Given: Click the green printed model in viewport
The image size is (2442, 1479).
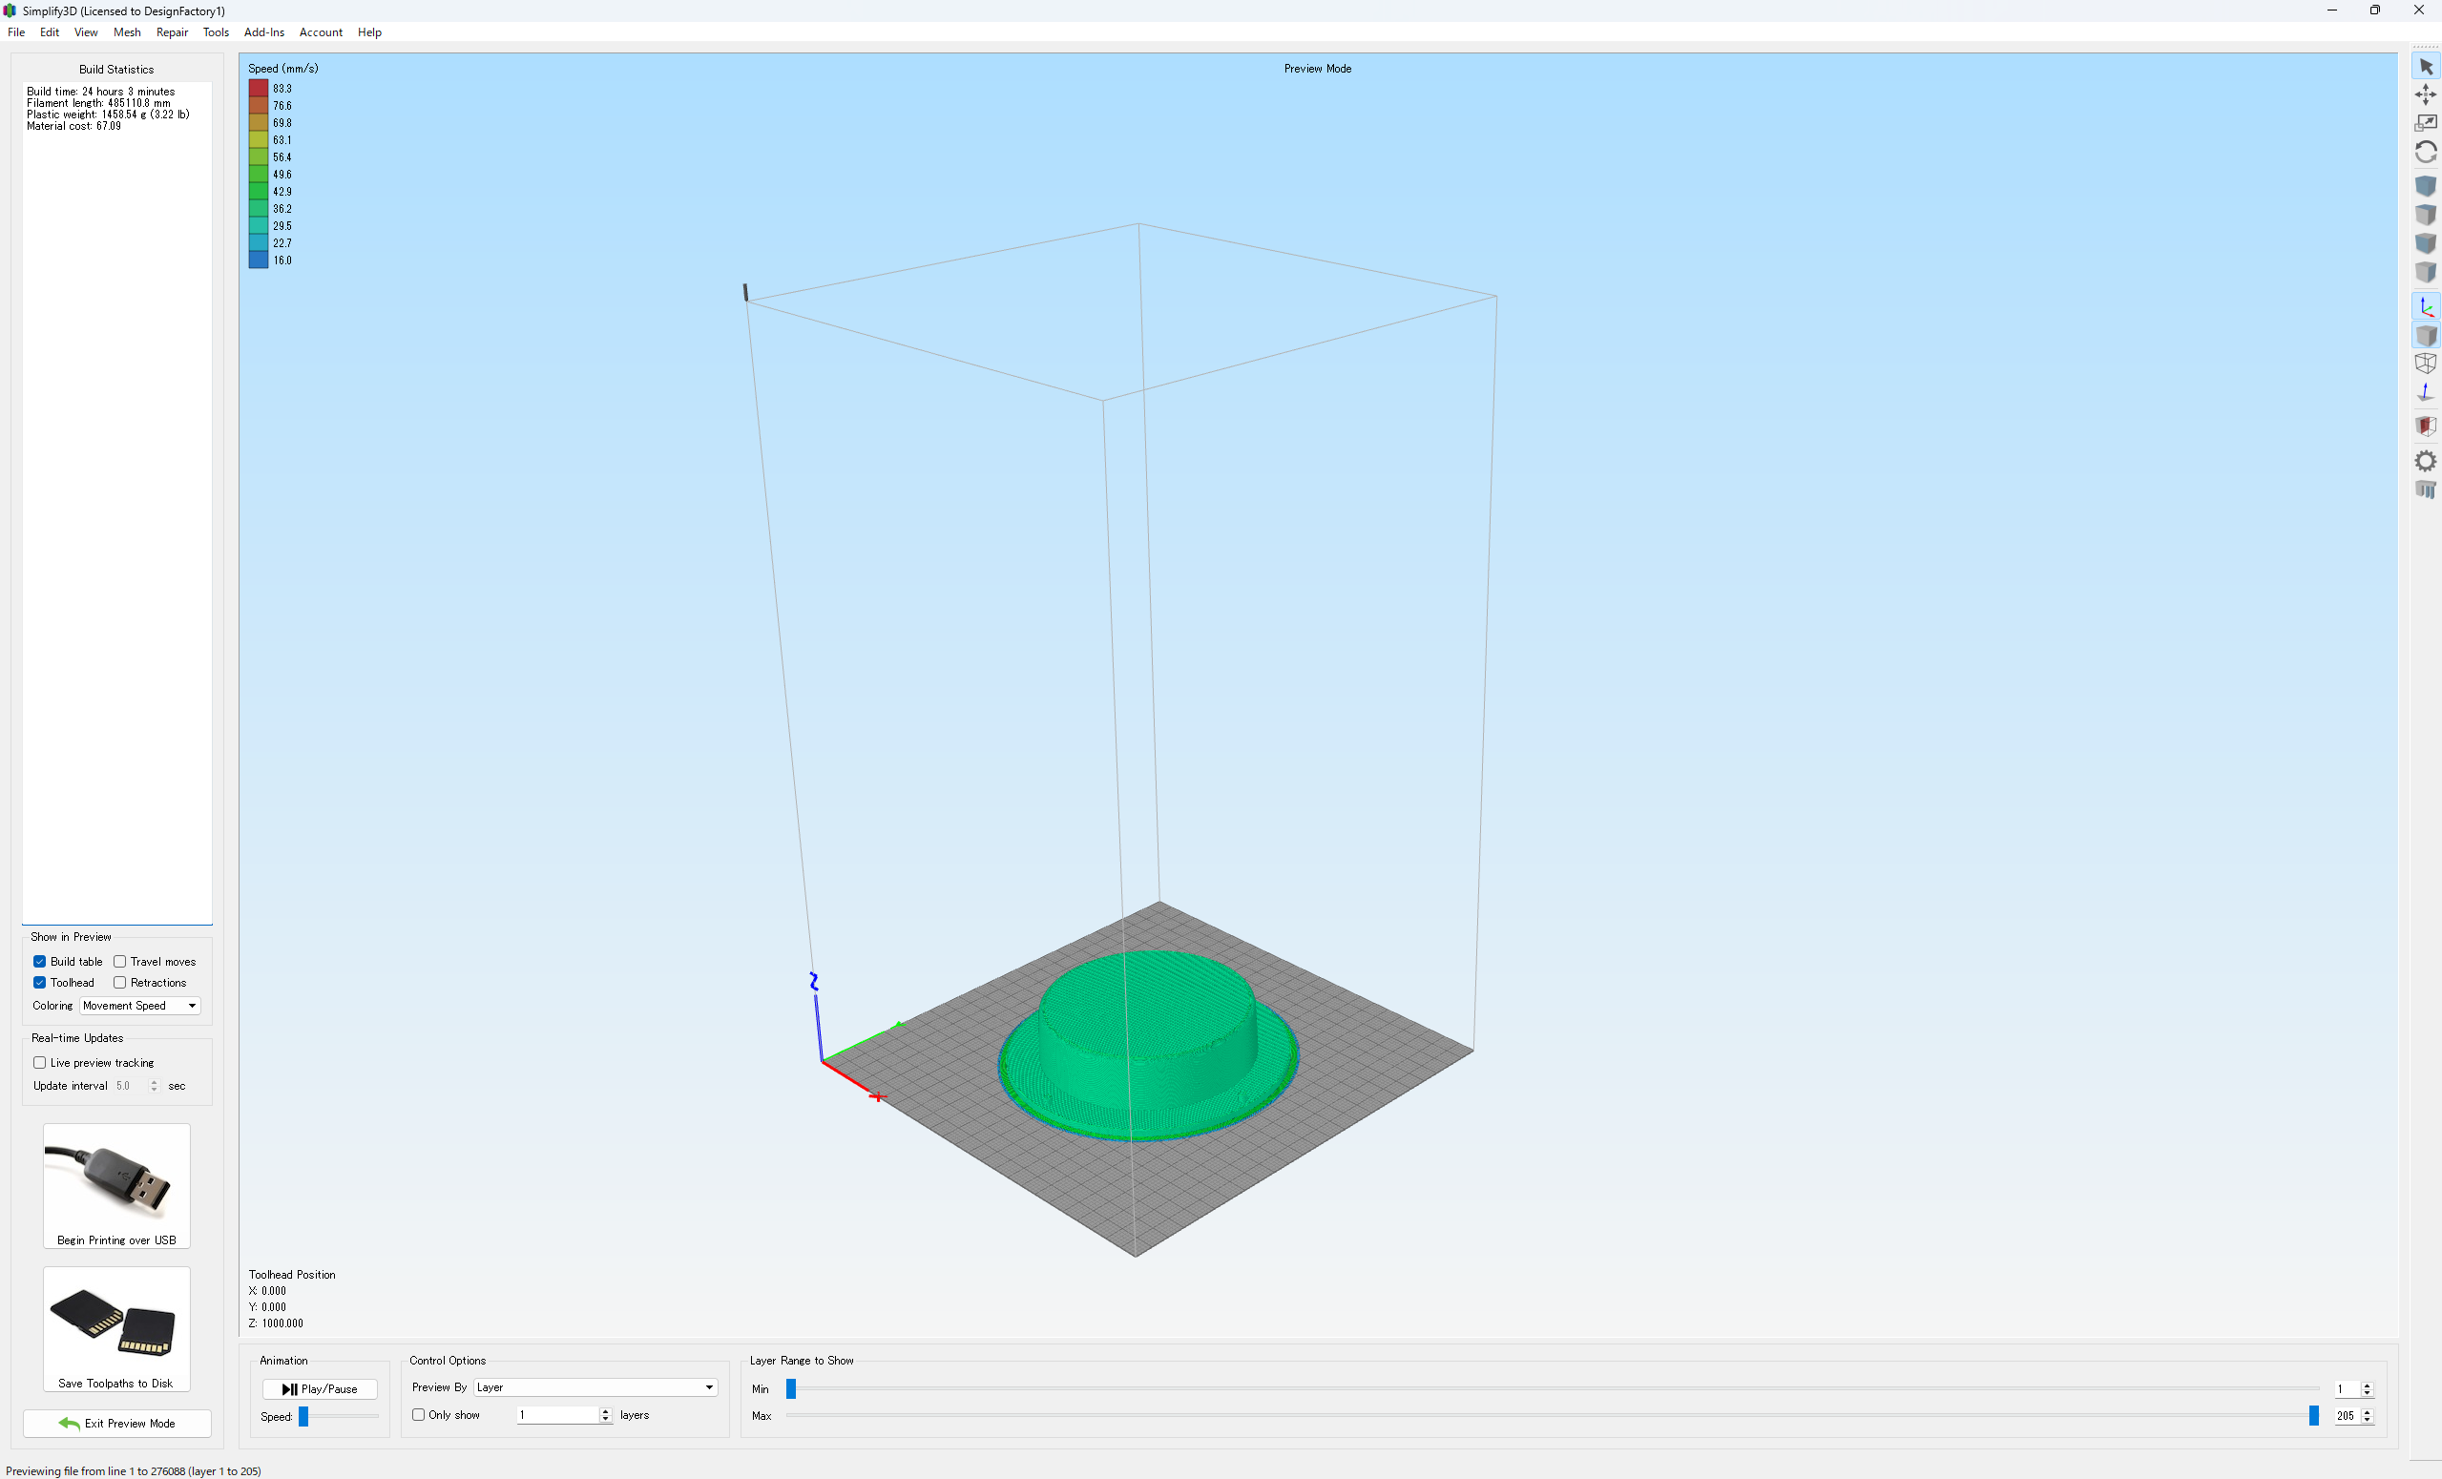Looking at the screenshot, I should click(1148, 1046).
